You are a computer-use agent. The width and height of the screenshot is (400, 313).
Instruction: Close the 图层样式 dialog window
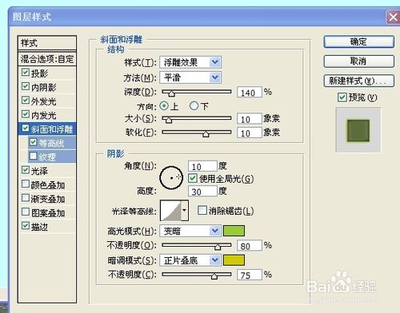tap(393, 18)
